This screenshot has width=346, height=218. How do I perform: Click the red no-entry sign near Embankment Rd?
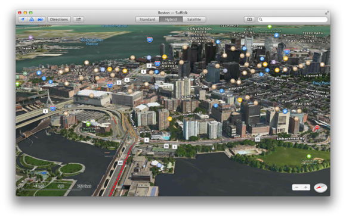[317, 127]
